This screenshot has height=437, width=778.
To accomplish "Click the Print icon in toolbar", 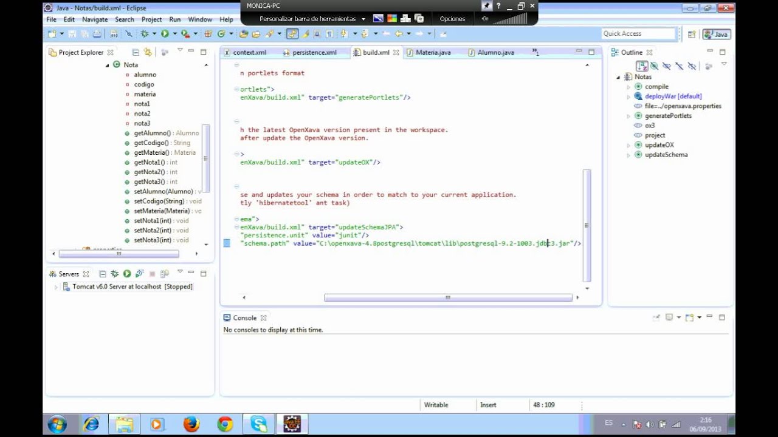I will pyautogui.click(x=97, y=34).
